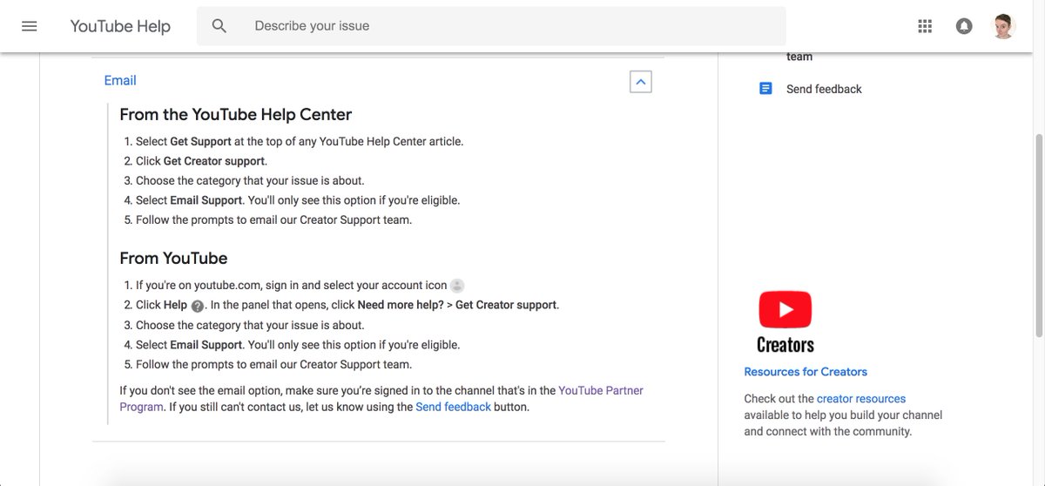
Task: Open Resources for Creators link
Action: [x=806, y=372]
